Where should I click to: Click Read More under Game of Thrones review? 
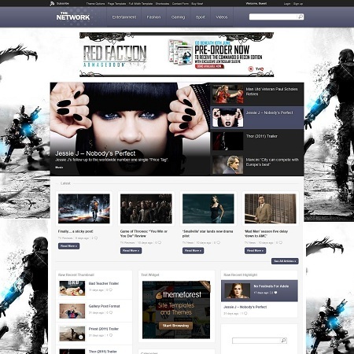click(x=131, y=251)
